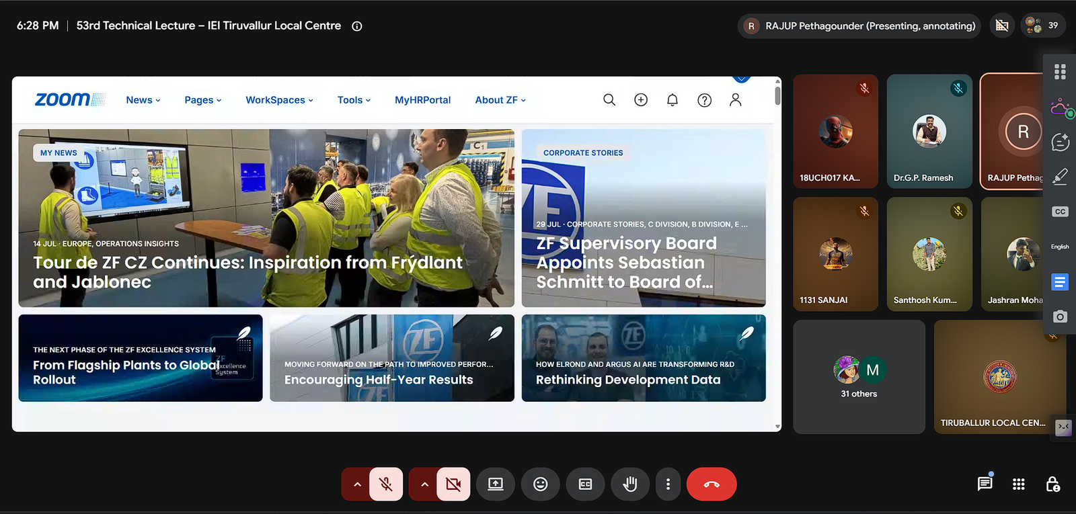Open the 31 others participants tile
Image resolution: width=1076 pixels, height=514 pixels.
[x=859, y=377]
